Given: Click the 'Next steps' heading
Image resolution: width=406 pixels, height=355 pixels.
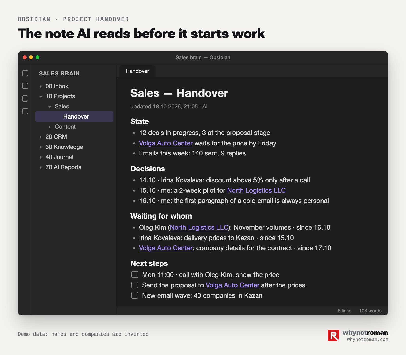Looking at the screenshot, I should [x=149, y=263].
